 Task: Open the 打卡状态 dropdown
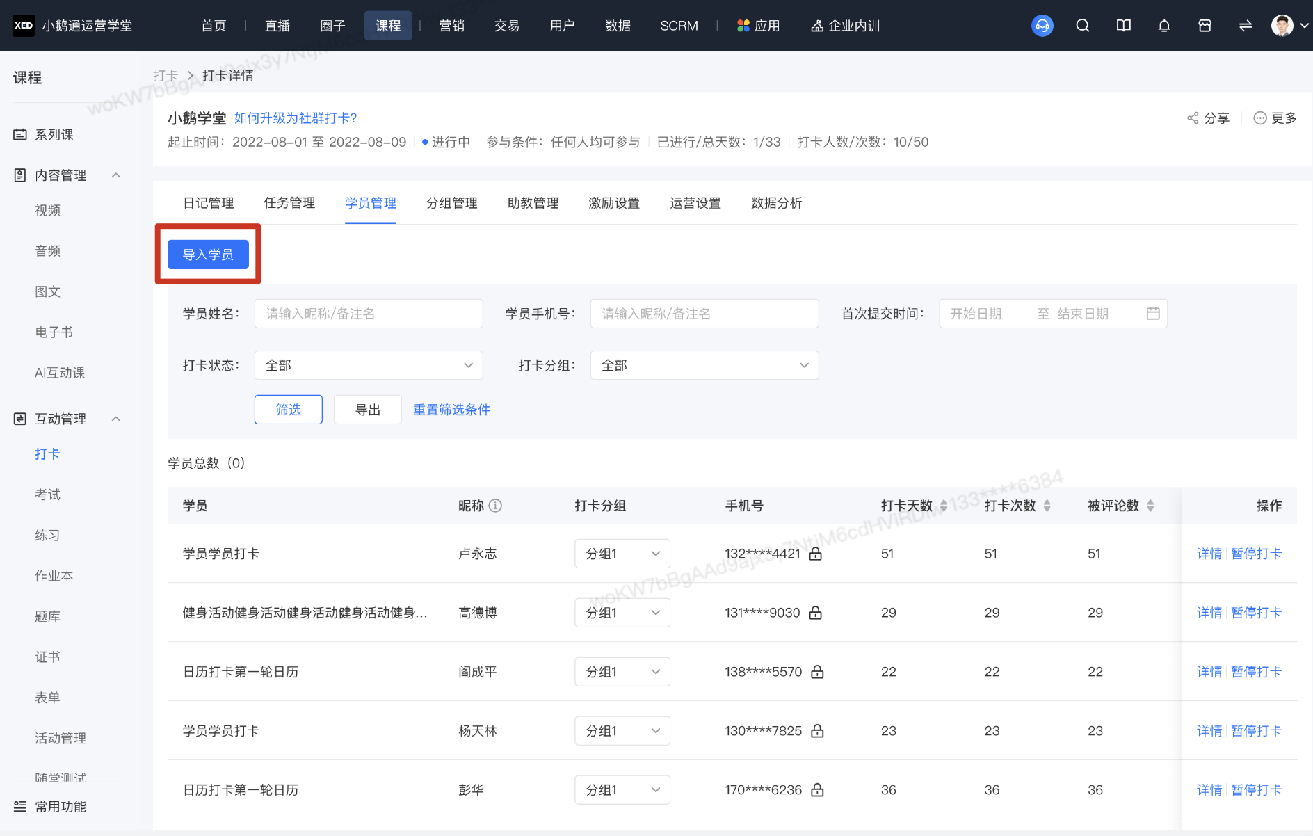(369, 365)
